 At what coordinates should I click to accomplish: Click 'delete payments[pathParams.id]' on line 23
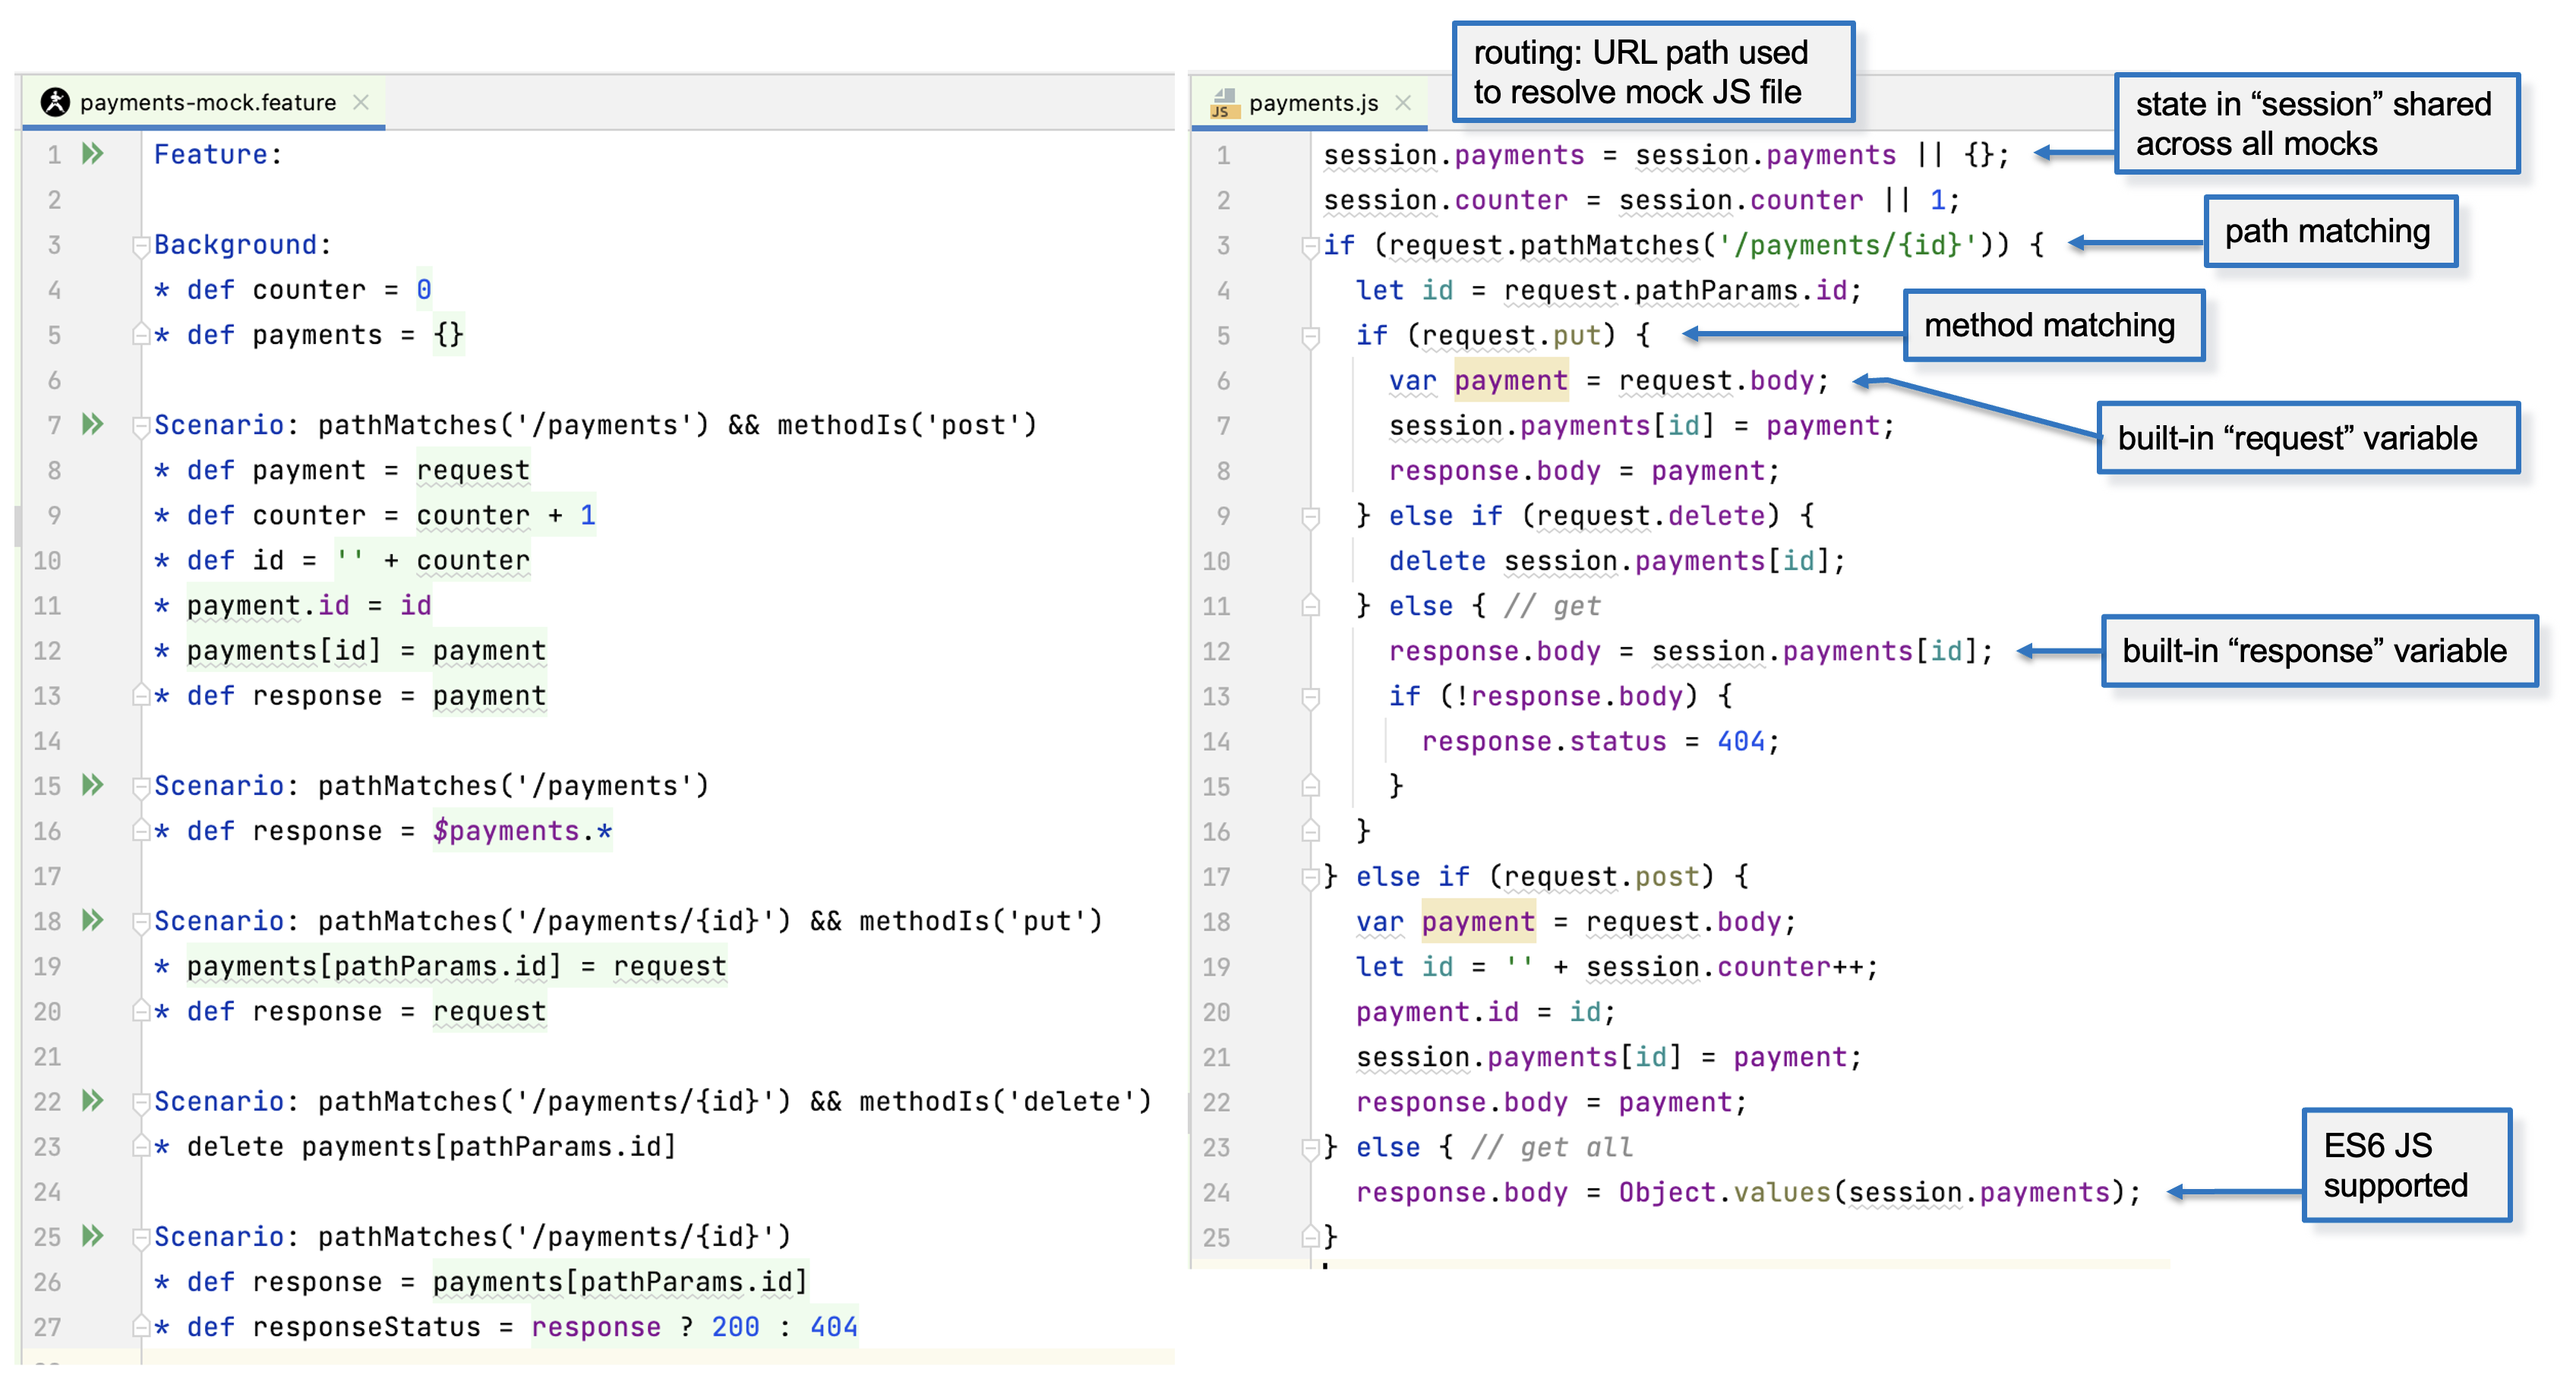point(432,1146)
